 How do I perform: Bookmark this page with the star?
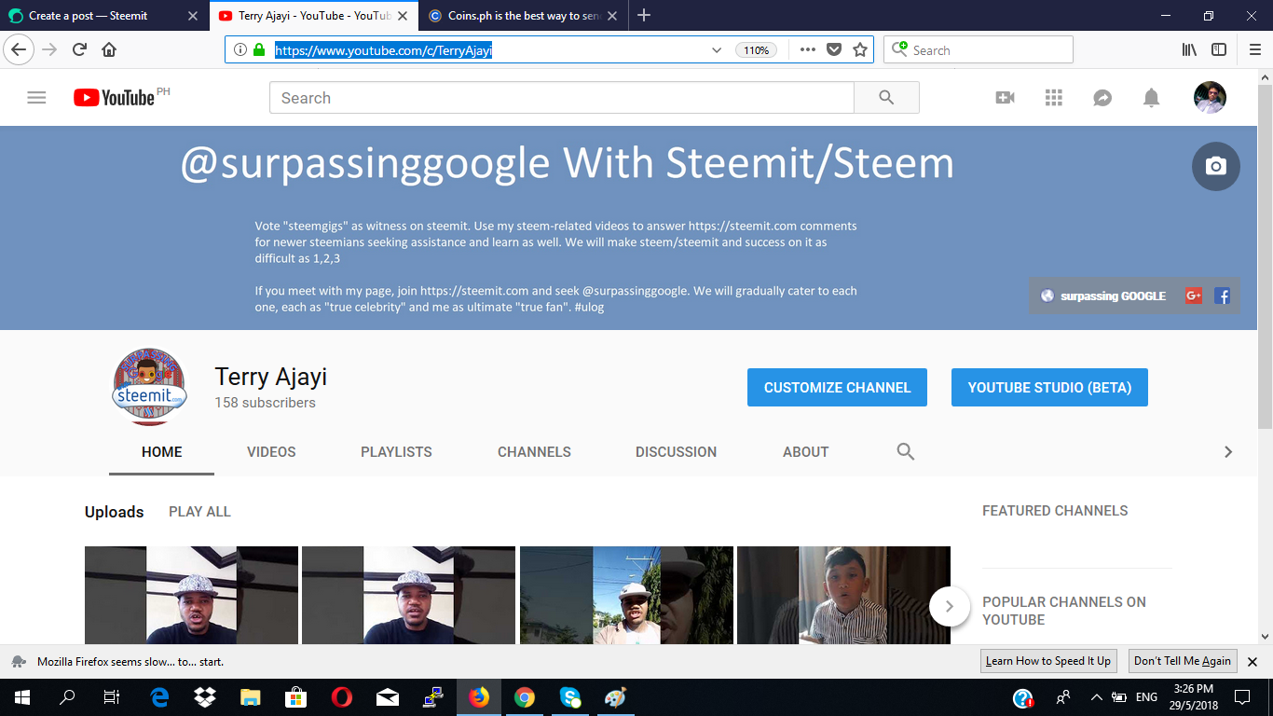pos(859,49)
